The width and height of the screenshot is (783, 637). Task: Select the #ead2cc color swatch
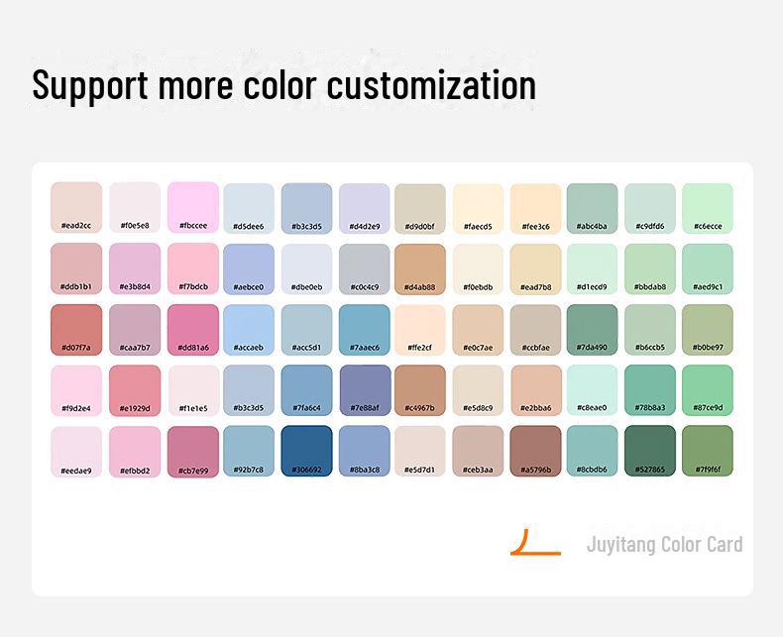[x=76, y=207]
